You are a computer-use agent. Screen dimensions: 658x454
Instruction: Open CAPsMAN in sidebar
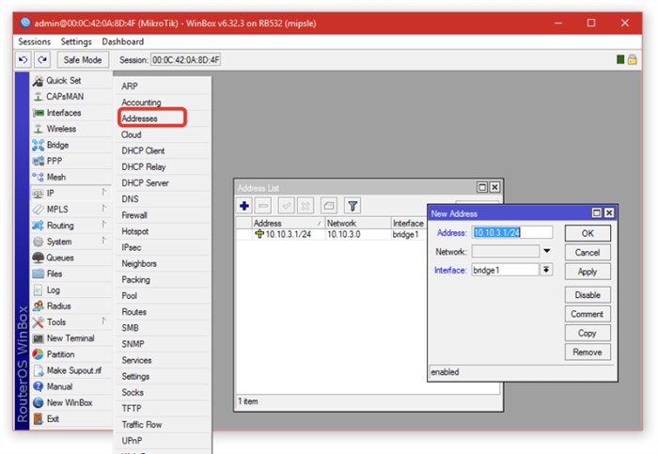[71, 97]
